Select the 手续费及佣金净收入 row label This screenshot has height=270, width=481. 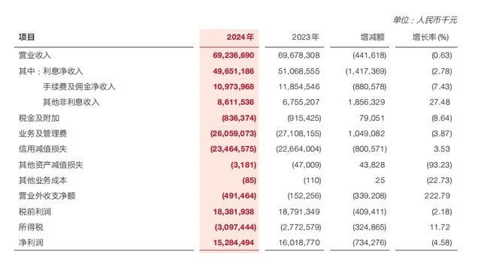coord(79,87)
